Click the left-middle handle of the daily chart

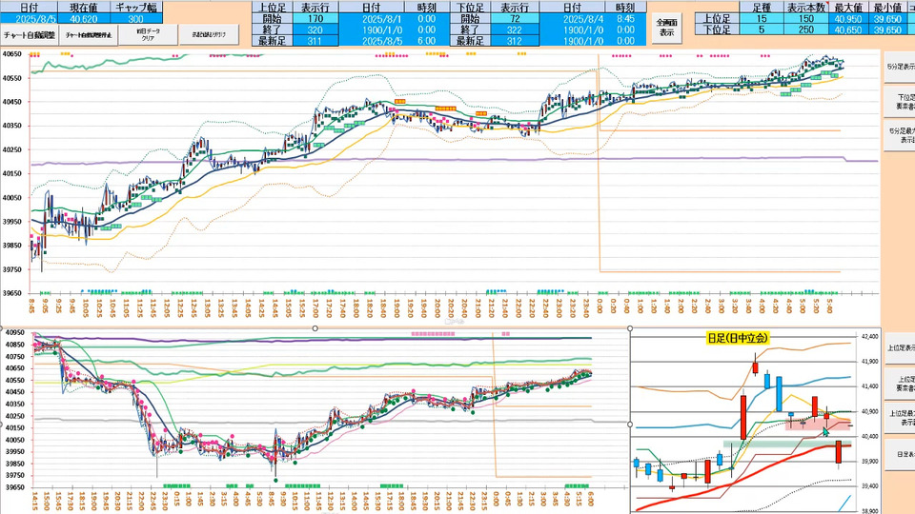pyautogui.click(x=630, y=425)
